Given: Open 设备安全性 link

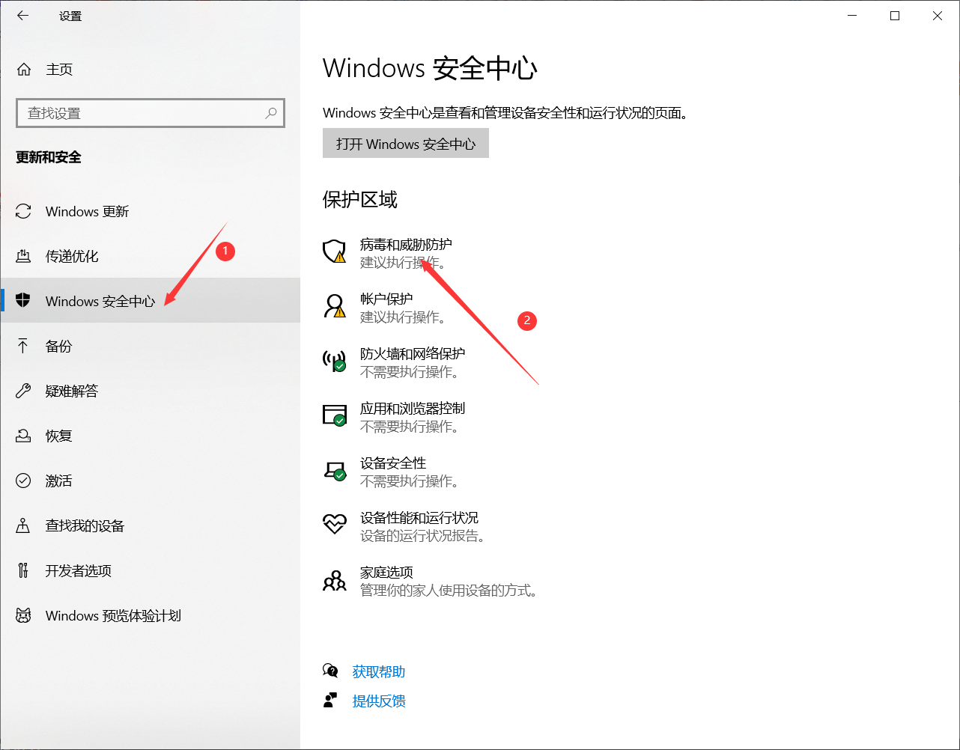Looking at the screenshot, I should point(393,463).
